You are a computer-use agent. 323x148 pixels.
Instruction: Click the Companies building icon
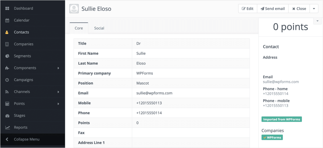(x=7, y=44)
